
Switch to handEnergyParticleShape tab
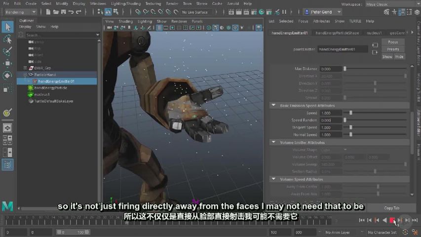(x=337, y=33)
